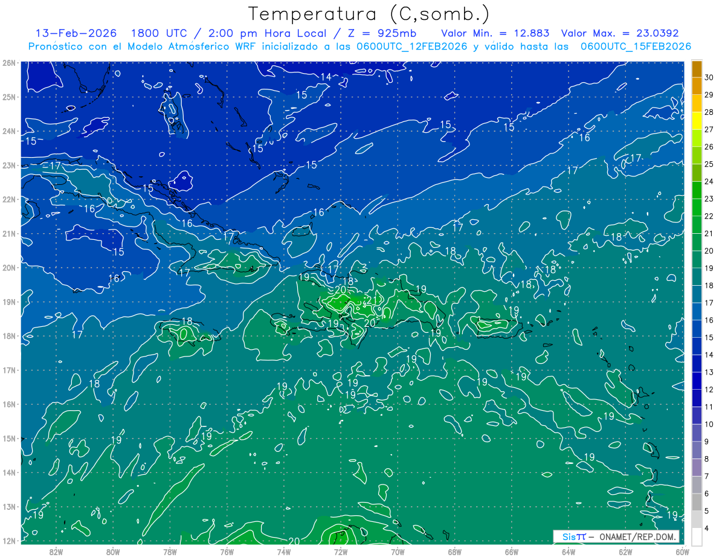Screen dimensions: 725x560
Task: Click the '26N' latitude axis label
Action: (x=8, y=63)
